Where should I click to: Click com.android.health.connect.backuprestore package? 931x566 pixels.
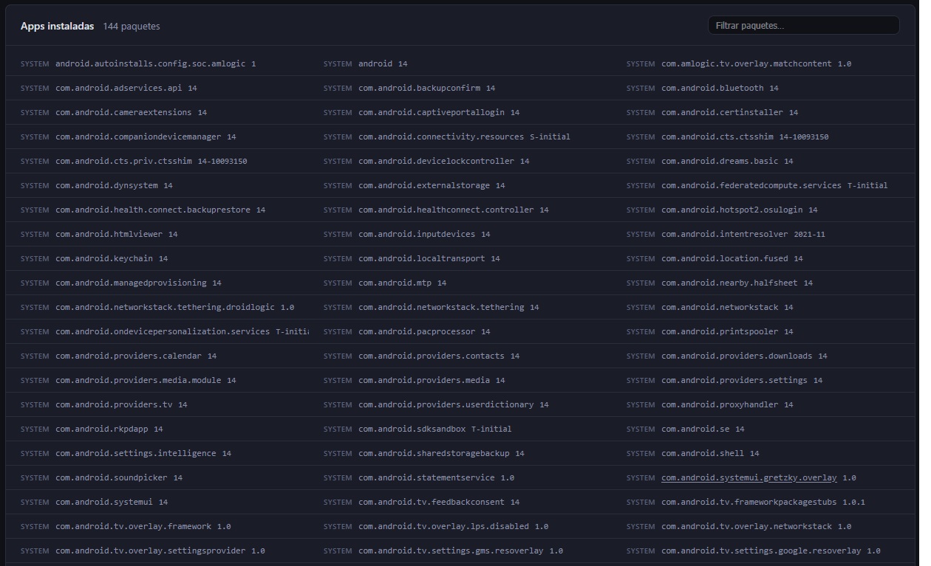coord(153,210)
